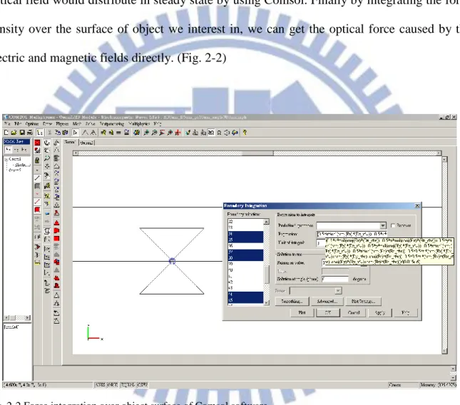Click in the Expression input field

(352, 234)
